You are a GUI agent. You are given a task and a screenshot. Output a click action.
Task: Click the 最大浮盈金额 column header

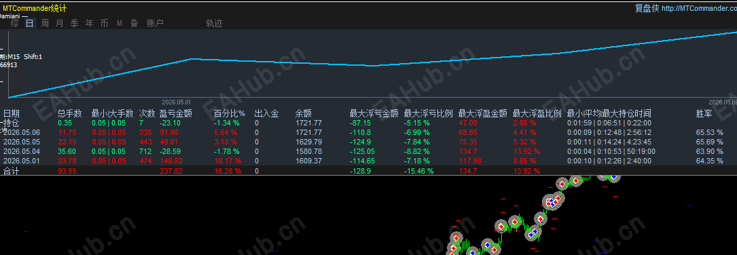coord(483,113)
